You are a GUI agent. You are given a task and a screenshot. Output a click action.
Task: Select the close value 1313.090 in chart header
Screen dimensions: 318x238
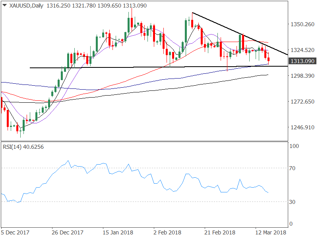point(135,6)
